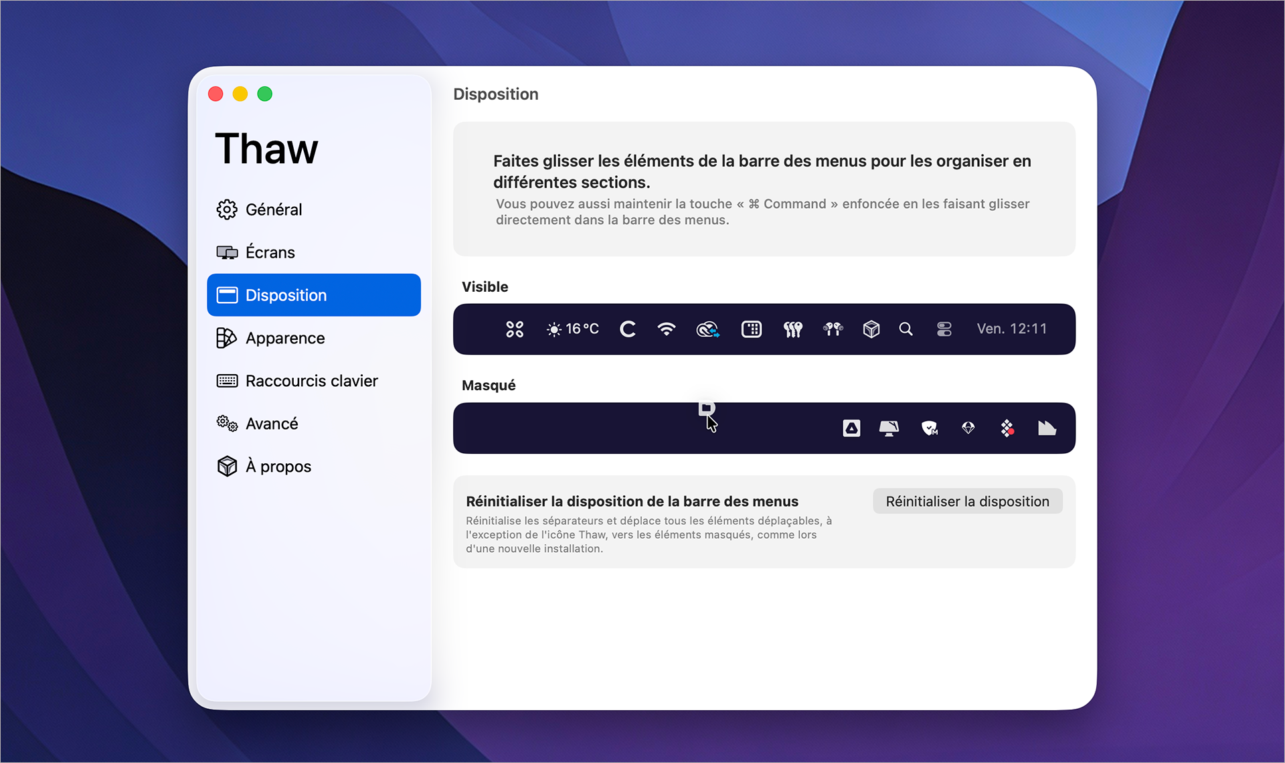
Task: Click the Ven. 12:11 clock item
Action: coord(1011,329)
